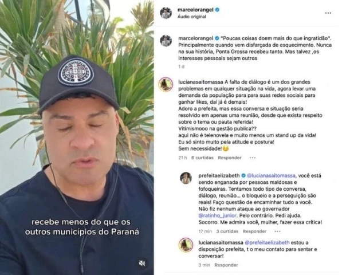Open the @prefeitaelizabeth mention link
Screen dimensions: 350x275
(x=267, y=242)
